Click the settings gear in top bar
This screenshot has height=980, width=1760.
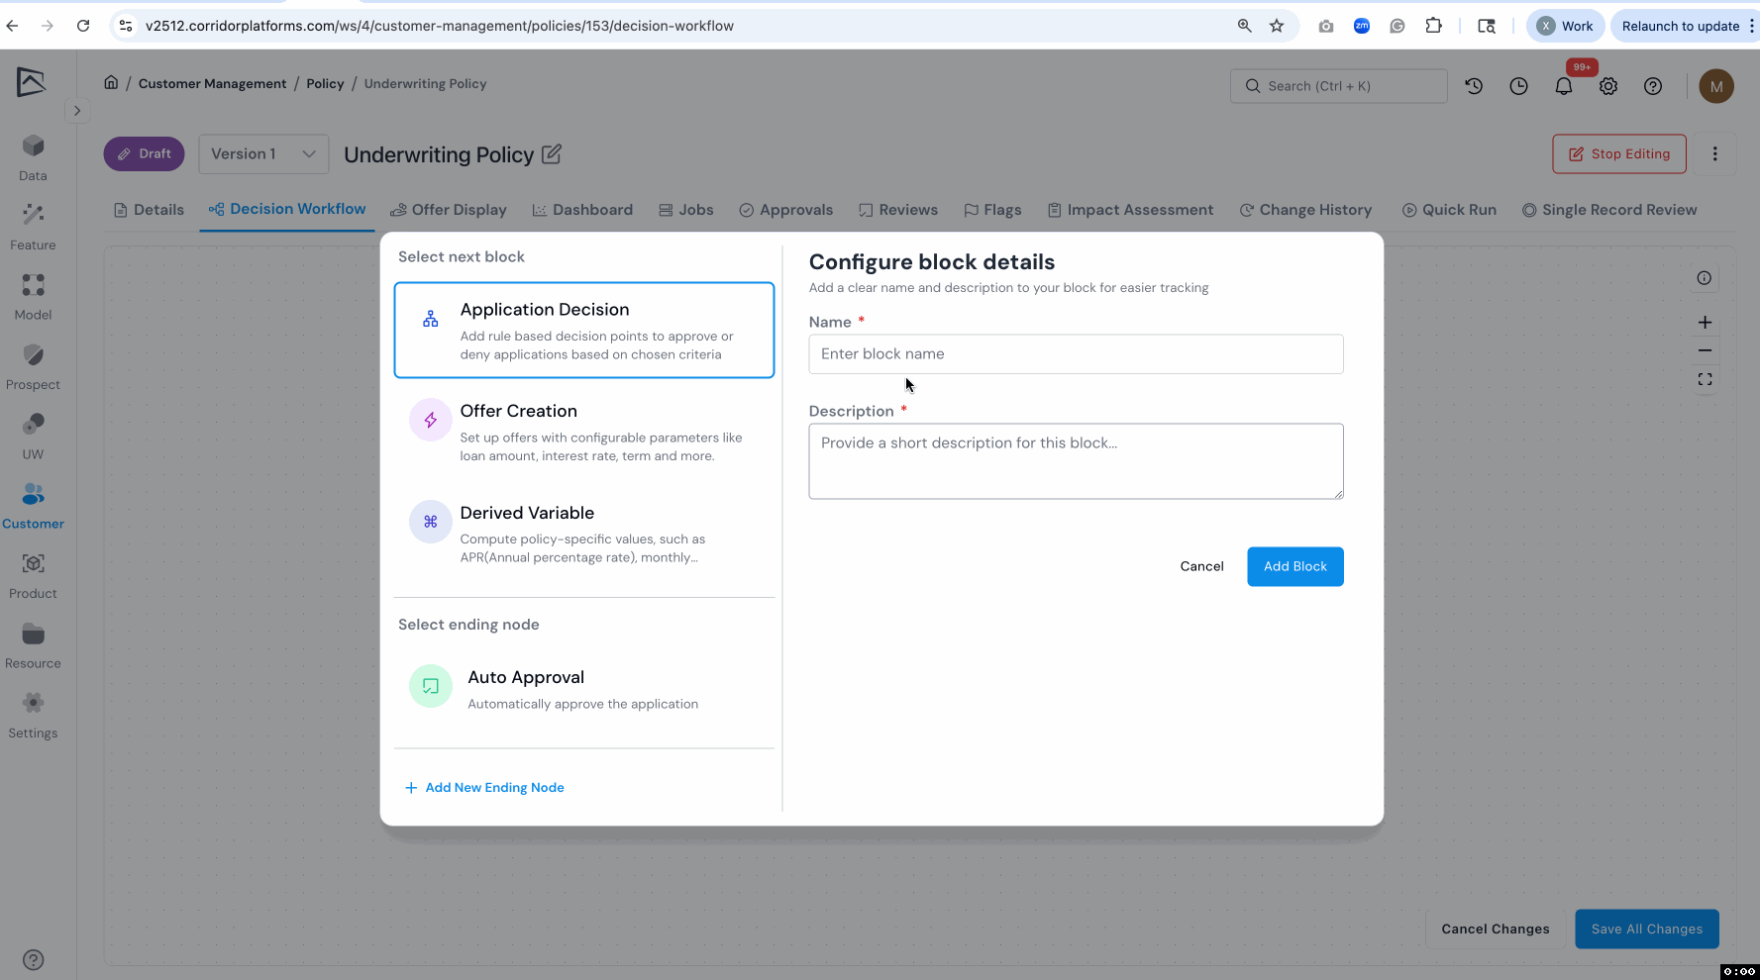coord(1607,86)
